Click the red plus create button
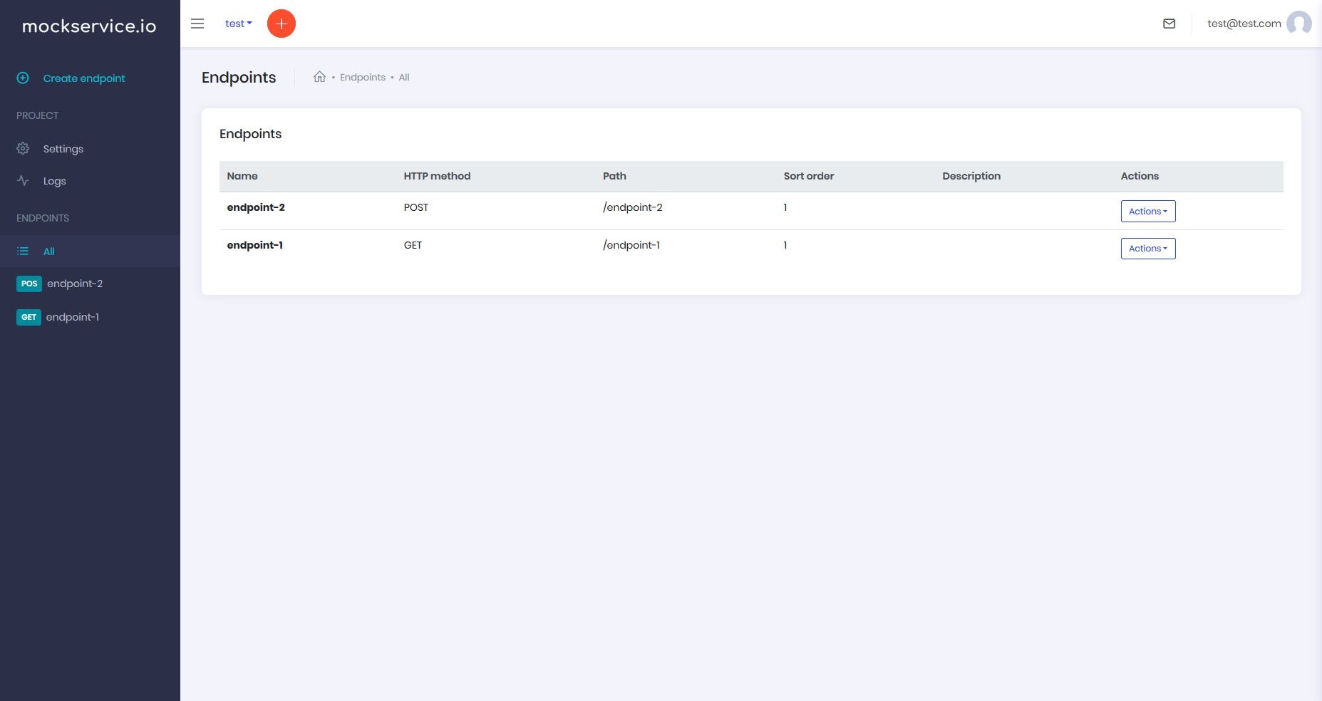 pos(282,24)
